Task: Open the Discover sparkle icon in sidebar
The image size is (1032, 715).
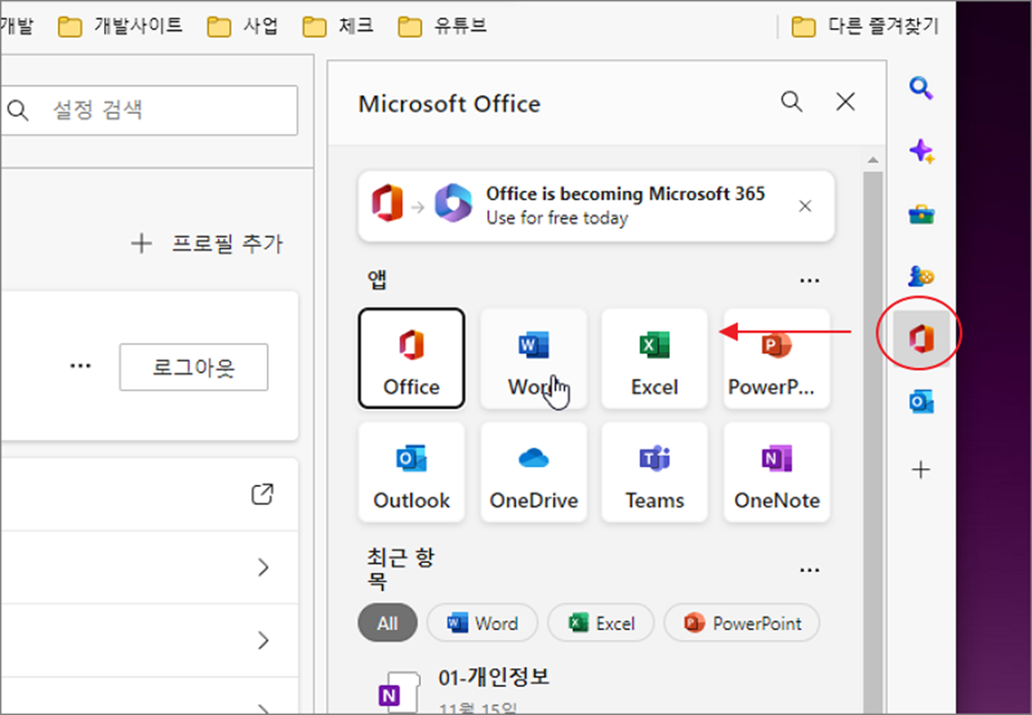Action: point(921,151)
